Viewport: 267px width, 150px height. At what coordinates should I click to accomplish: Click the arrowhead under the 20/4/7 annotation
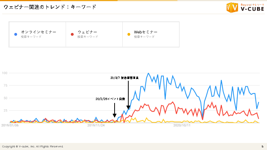tap(128, 107)
